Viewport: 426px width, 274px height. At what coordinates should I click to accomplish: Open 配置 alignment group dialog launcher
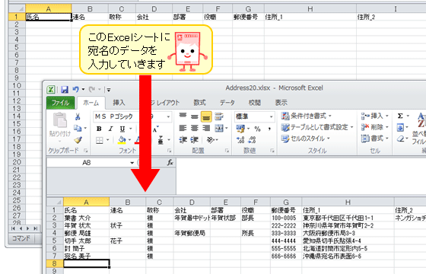(x=227, y=151)
